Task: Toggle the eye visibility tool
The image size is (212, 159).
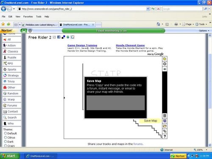Action: click(165, 69)
